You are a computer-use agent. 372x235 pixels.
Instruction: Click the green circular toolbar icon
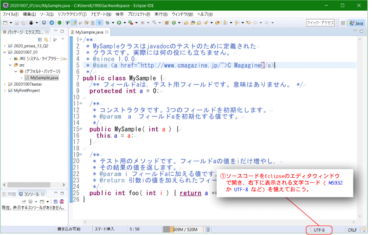coord(59,23)
